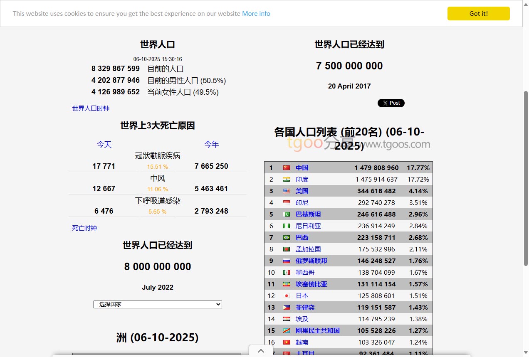This screenshot has width=529, height=357.
Task: Open the 巴基斯坦 country link
Action: coord(308,214)
